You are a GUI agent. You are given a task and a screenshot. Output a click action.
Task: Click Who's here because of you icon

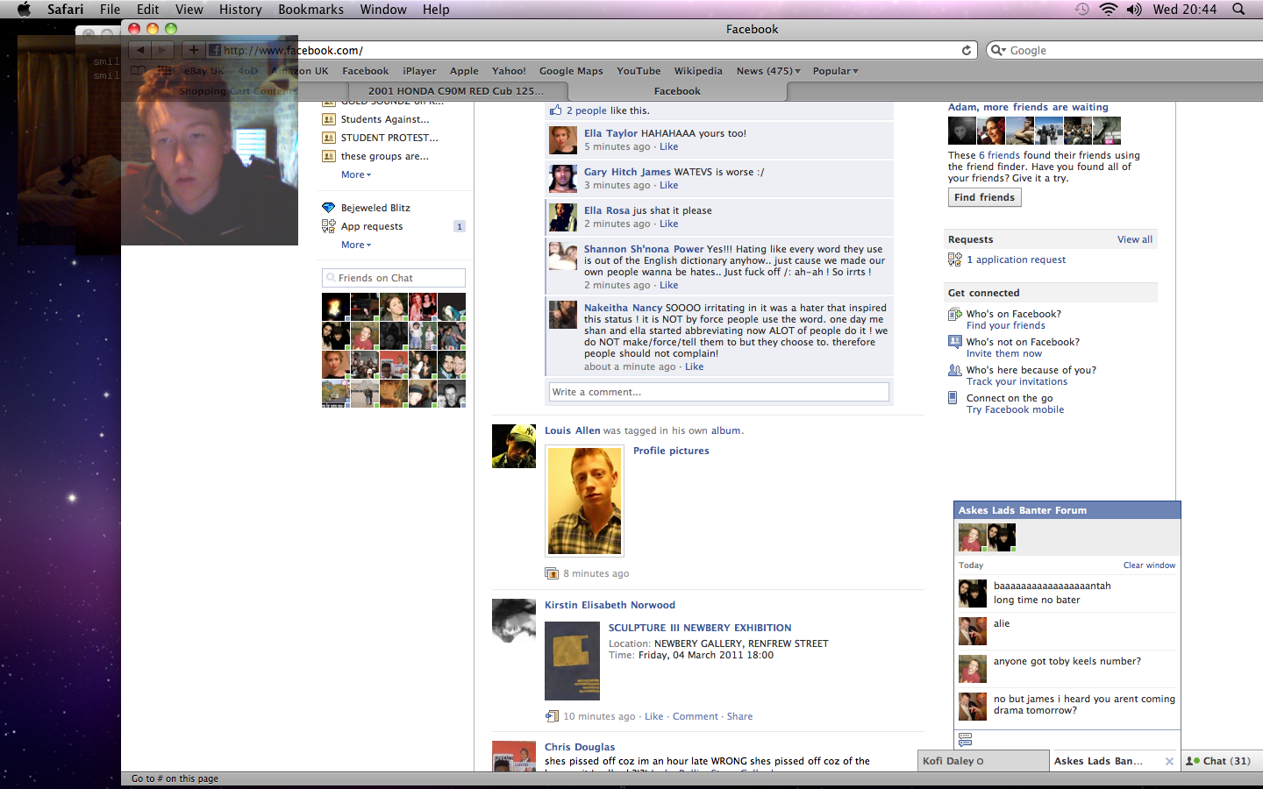click(954, 370)
